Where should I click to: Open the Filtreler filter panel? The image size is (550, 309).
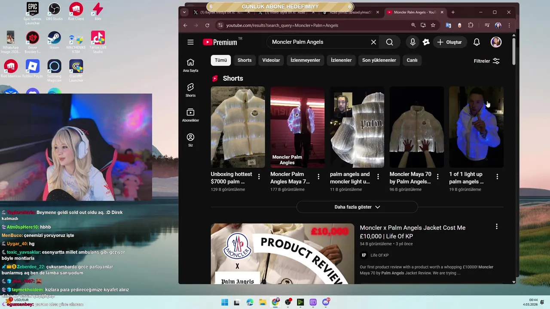coord(487,61)
